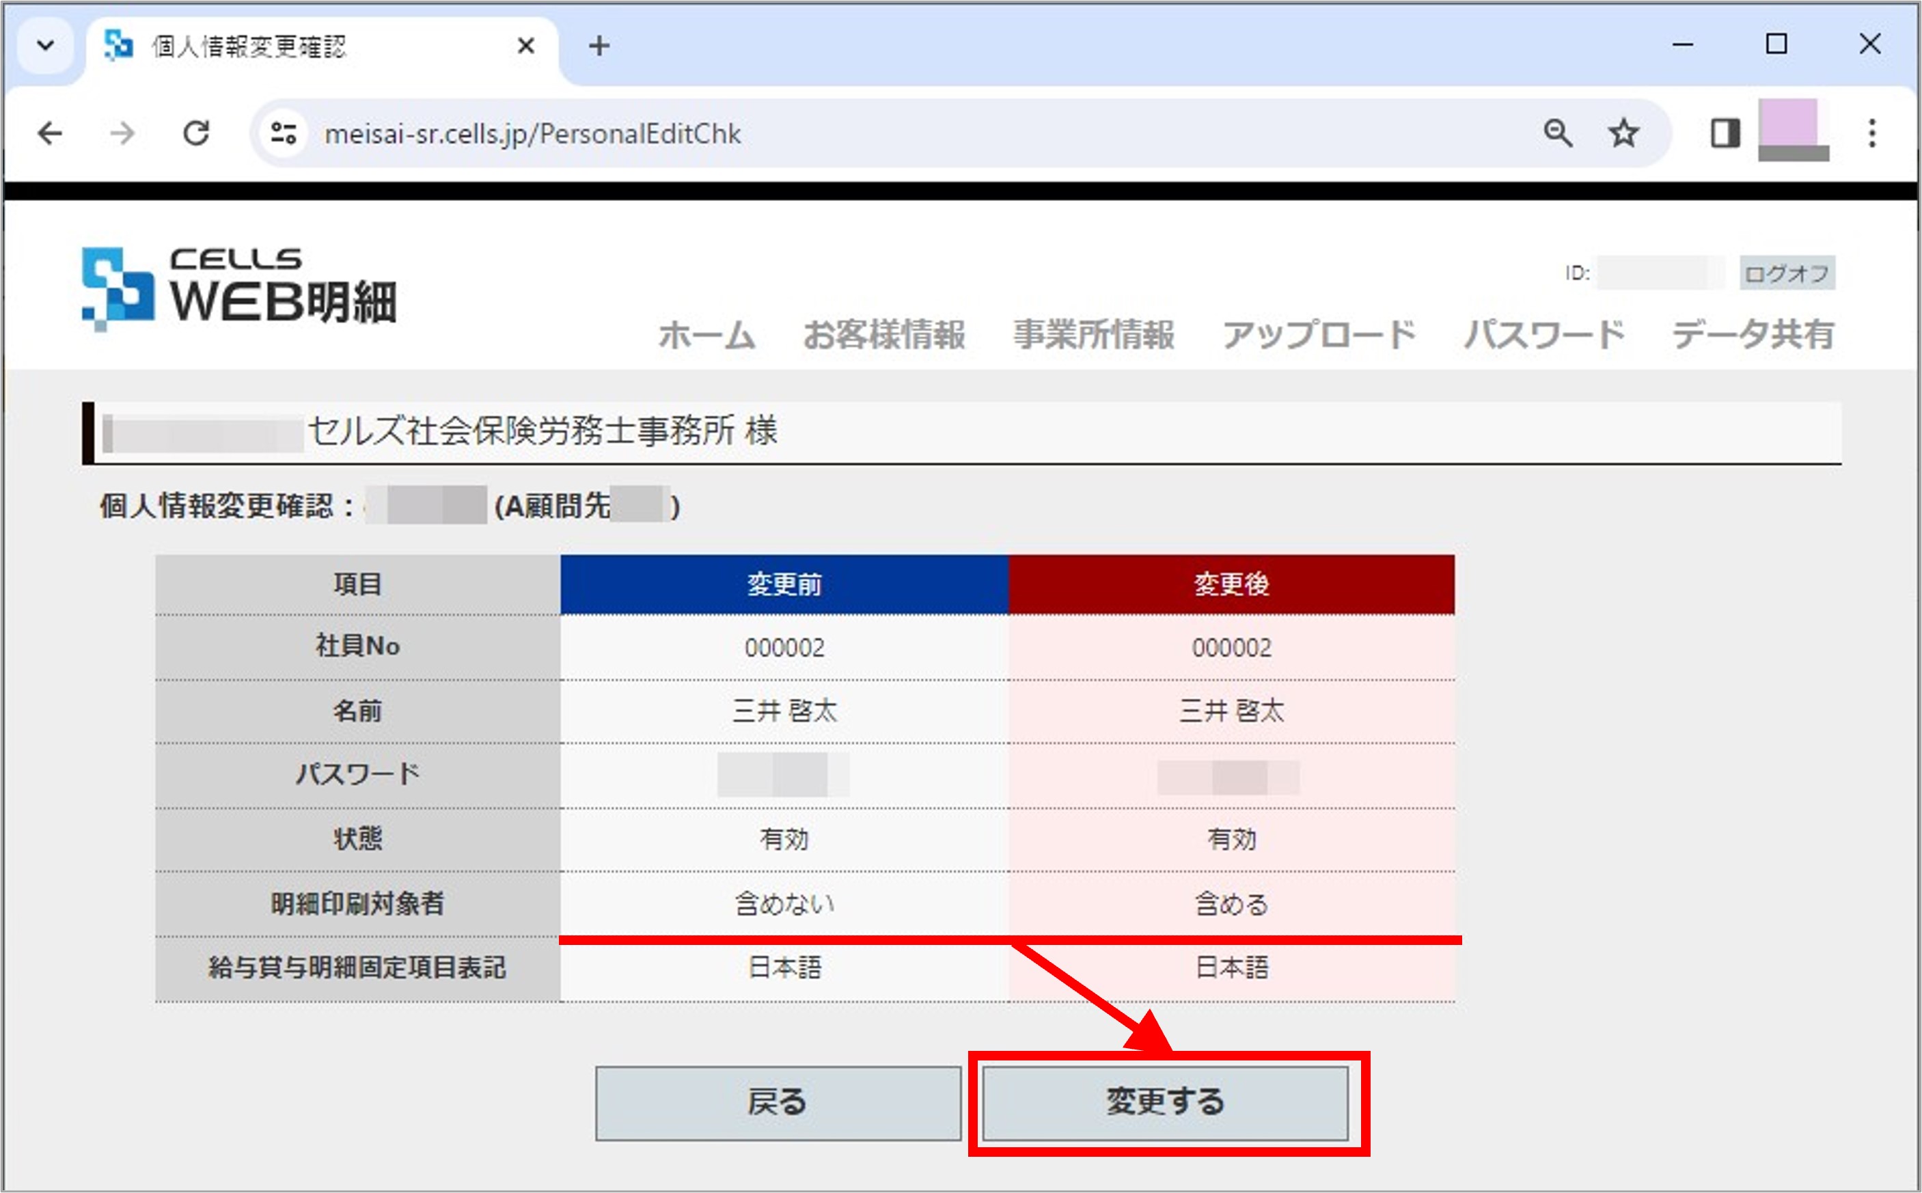Image resolution: width=1922 pixels, height=1193 pixels.
Task: Open the tab search dropdown chevron
Action: coord(46,46)
